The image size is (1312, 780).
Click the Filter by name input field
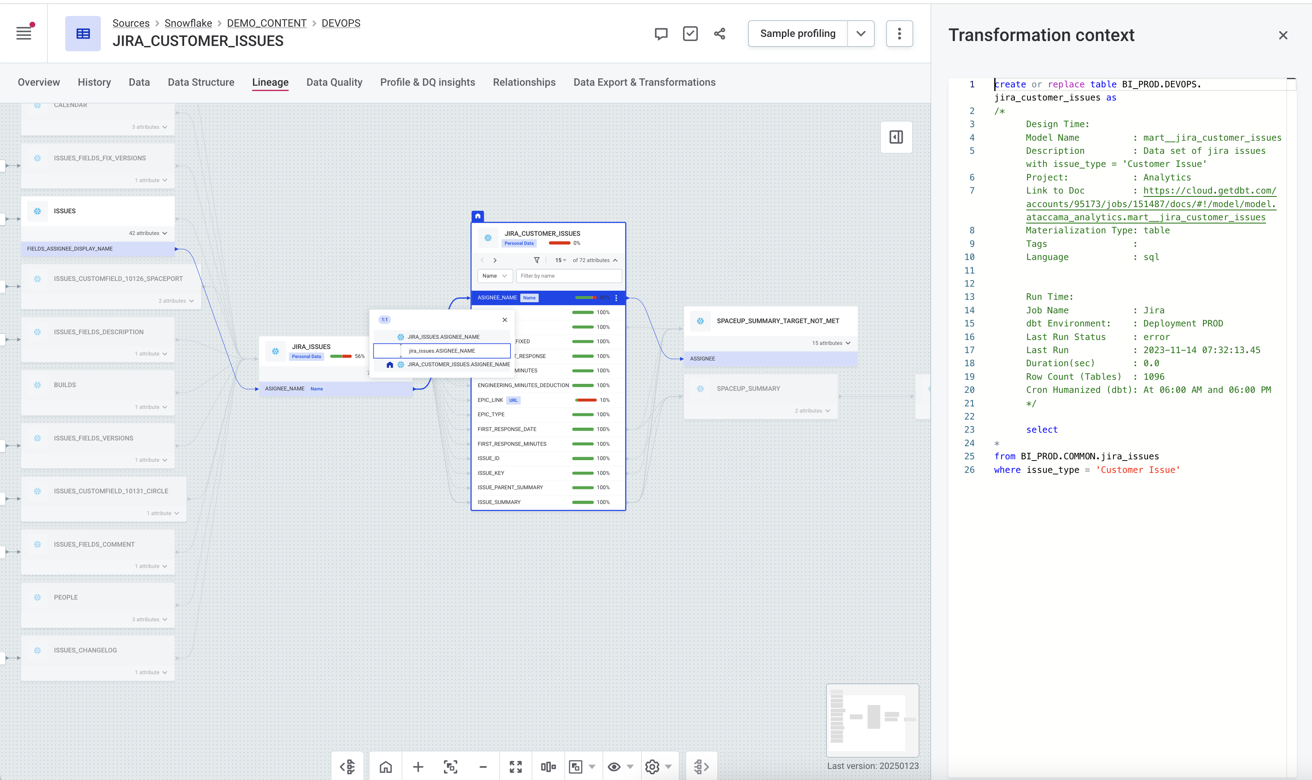[569, 276]
